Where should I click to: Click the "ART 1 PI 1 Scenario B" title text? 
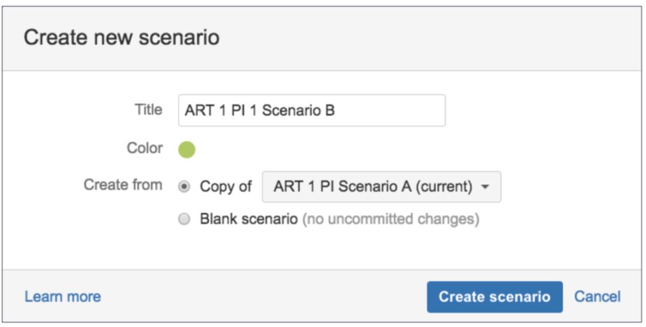click(260, 111)
